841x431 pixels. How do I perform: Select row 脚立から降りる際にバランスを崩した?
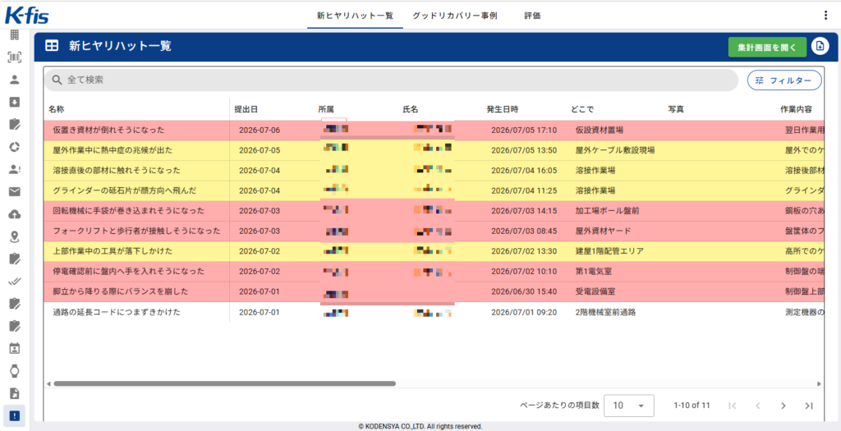point(434,291)
